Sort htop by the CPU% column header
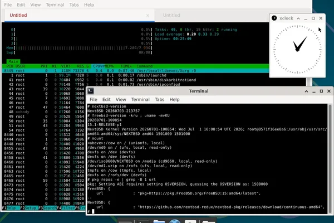 [99, 66]
